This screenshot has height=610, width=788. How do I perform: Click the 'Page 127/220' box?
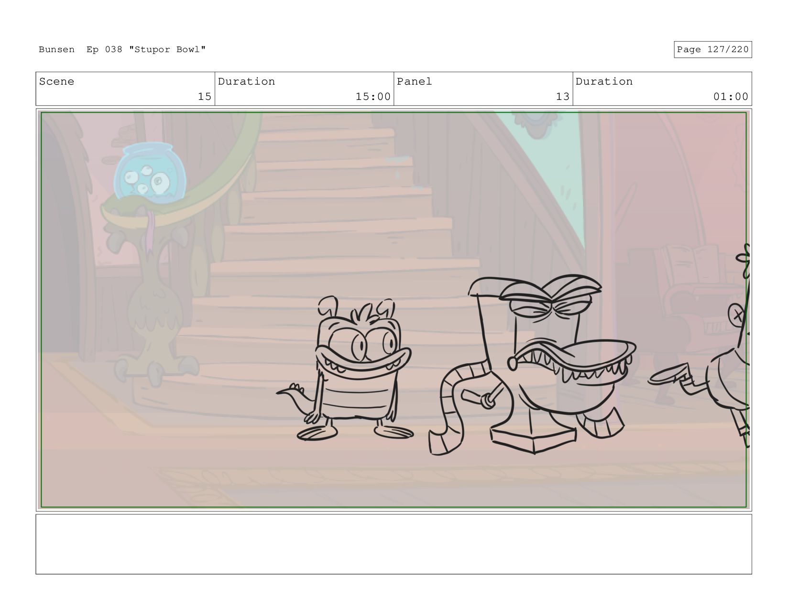point(712,50)
